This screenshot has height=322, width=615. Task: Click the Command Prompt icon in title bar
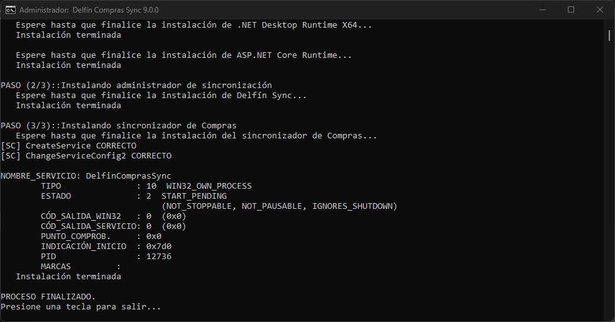pyautogui.click(x=10, y=9)
